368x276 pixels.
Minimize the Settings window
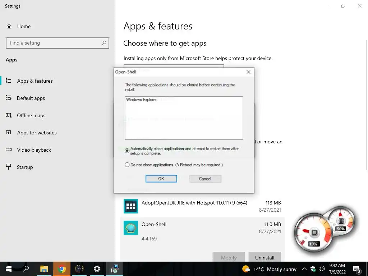(326, 6)
